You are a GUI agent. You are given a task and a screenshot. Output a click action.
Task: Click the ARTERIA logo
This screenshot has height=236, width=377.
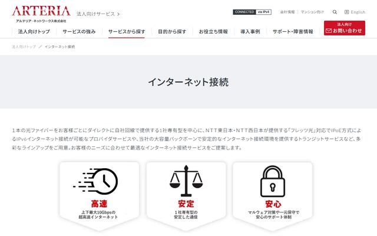point(41,11)
